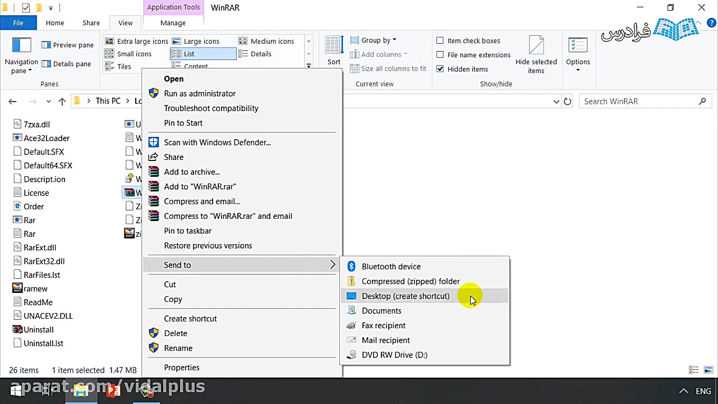The height and width of the screenshot is (404, 718).
Task: Click the Desktop (create shortcut) monitor icon
Action: click(351, 296)
